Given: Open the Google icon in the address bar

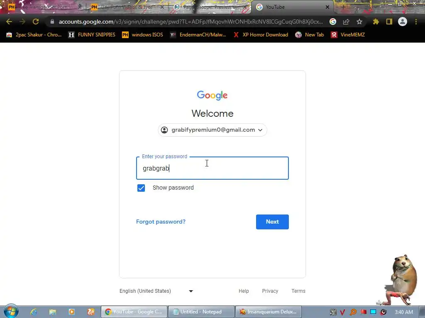Looking at the screenshot, I should [333, 22].
